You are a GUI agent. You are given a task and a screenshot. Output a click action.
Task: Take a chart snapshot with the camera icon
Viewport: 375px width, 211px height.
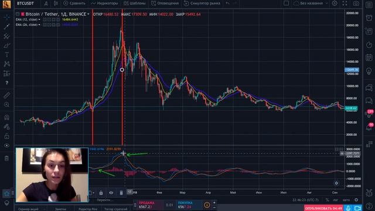point(356,4)
